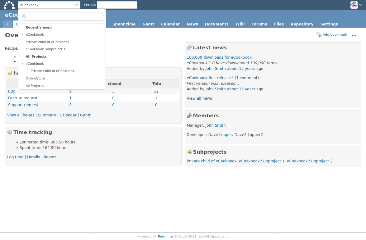Viewport: 366px width, 240px height.
Task: Open the three-dots actions menu
Action: click(354, 35)
